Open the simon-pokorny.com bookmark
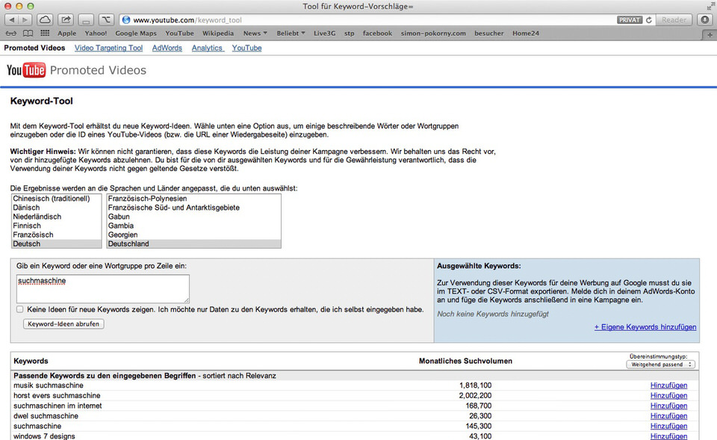 click(433, 34)
